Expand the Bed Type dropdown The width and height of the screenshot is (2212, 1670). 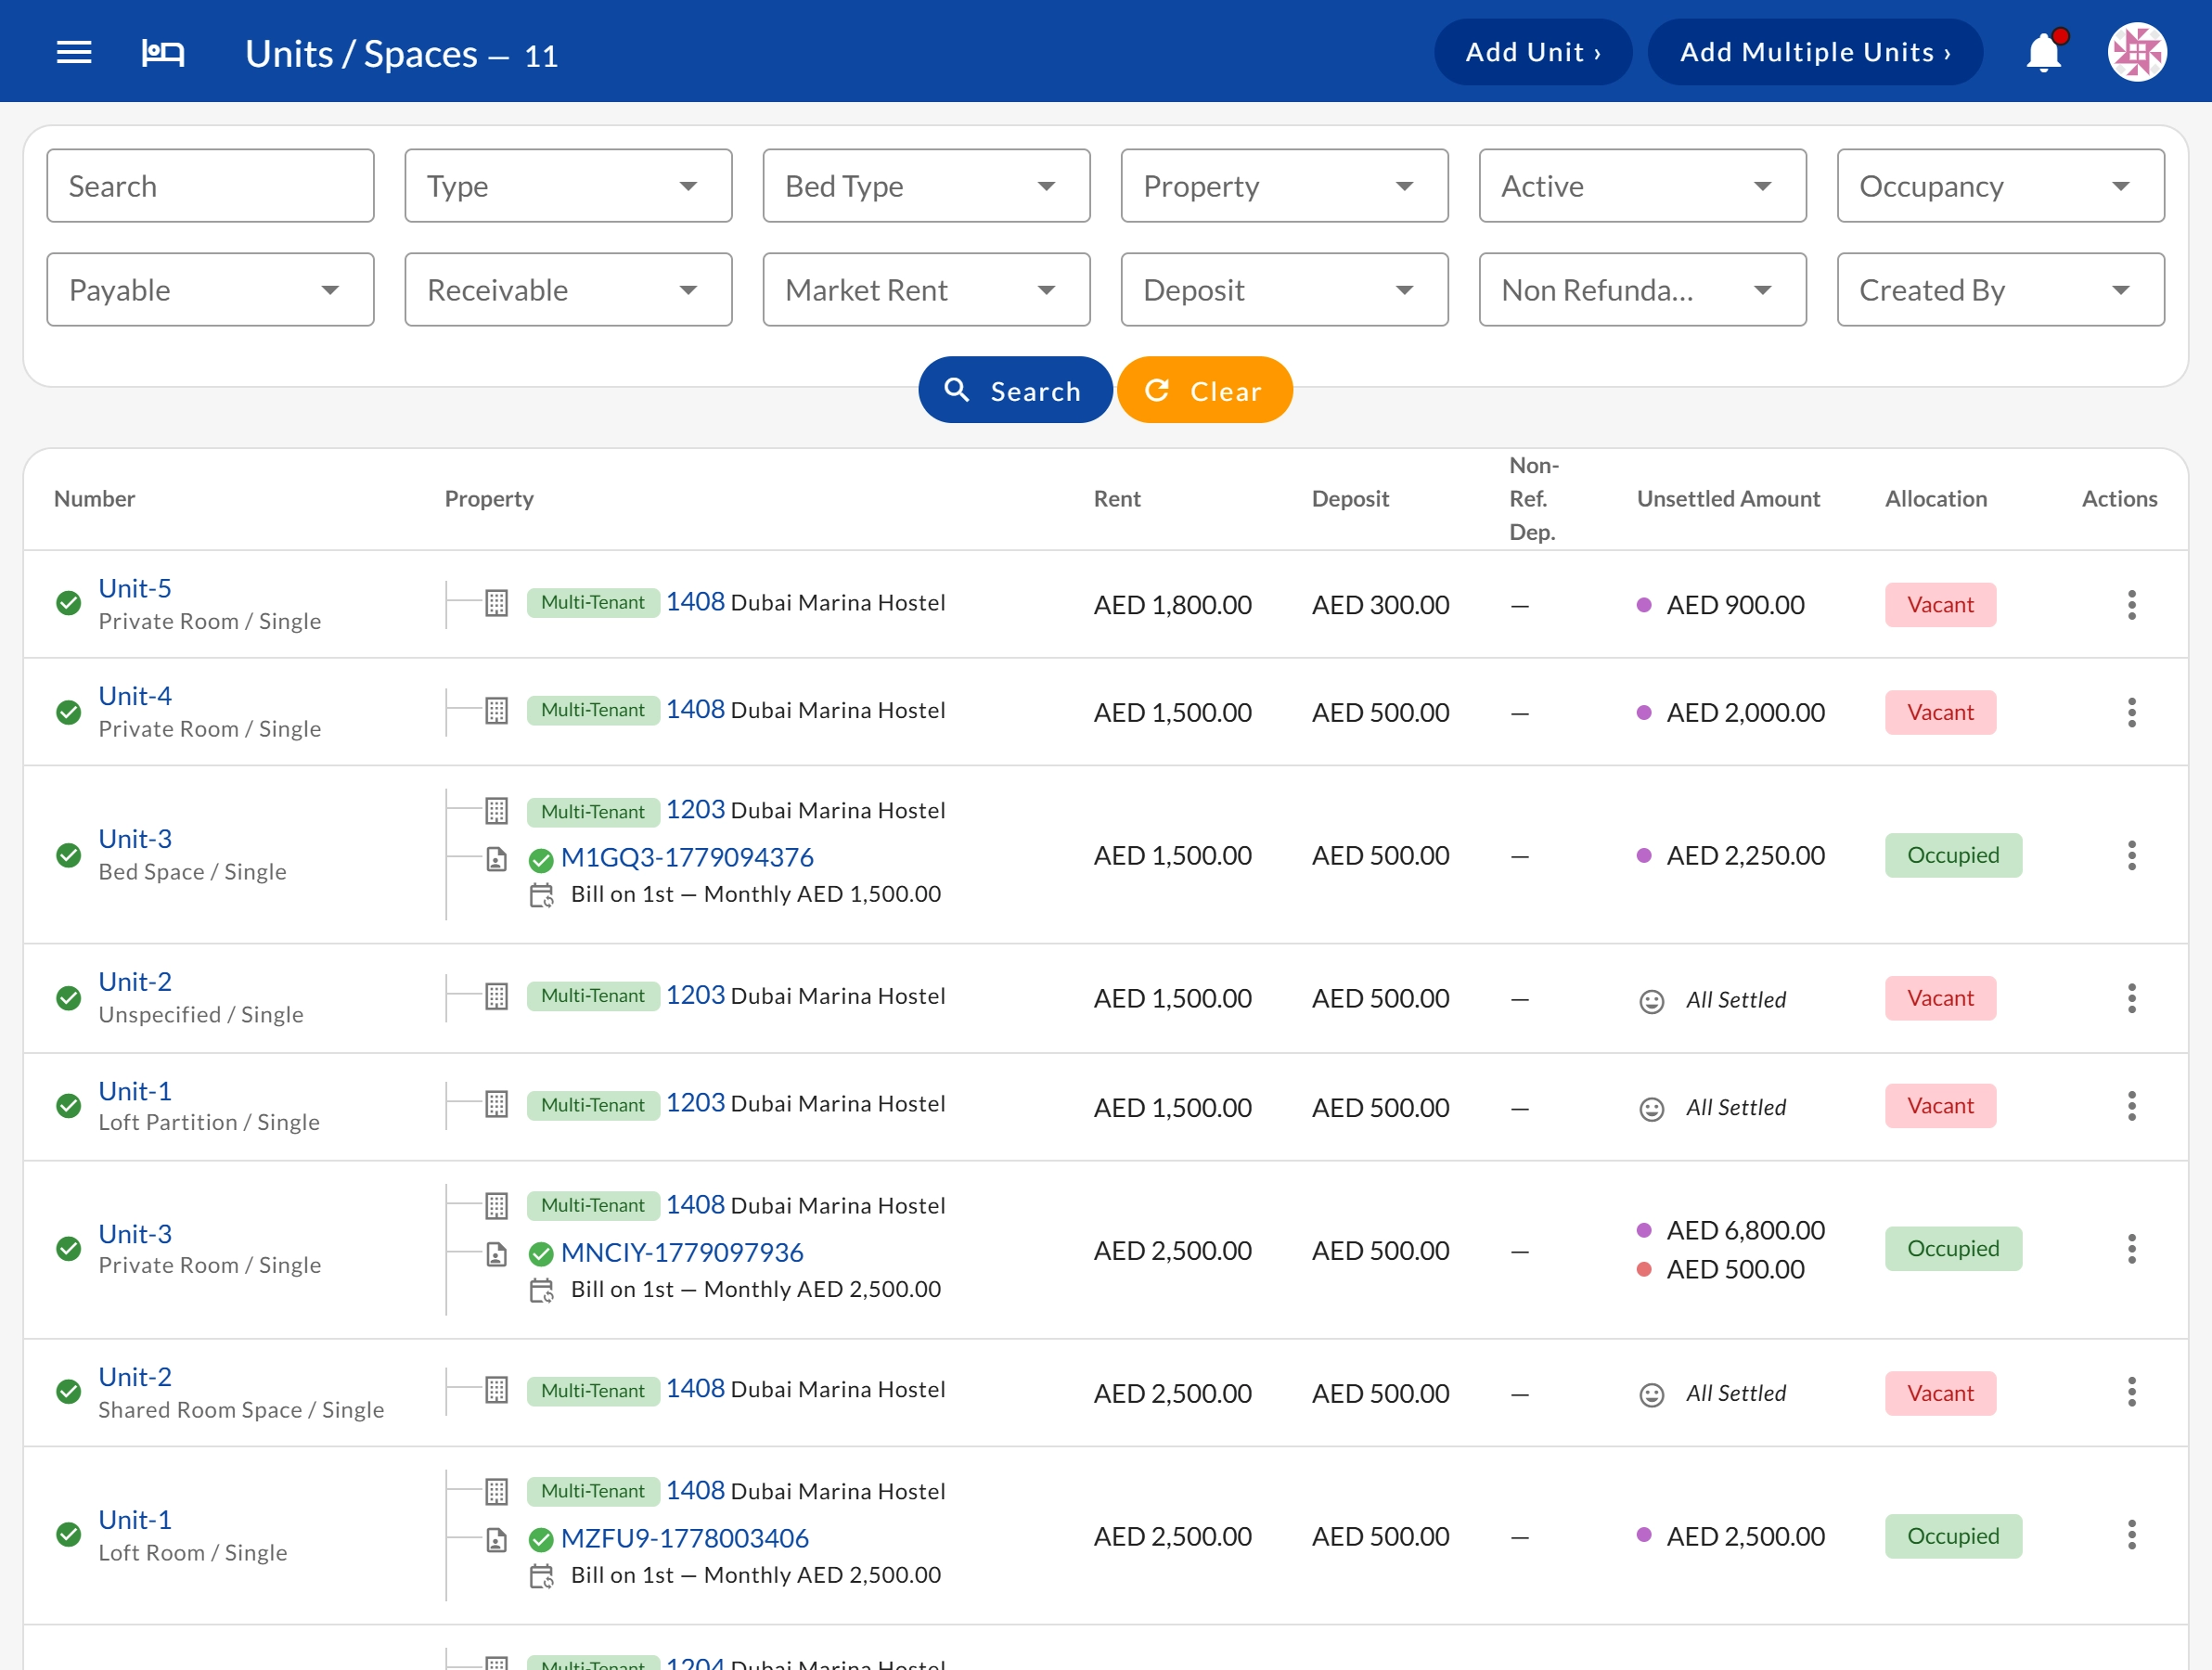tap(926, 186)
